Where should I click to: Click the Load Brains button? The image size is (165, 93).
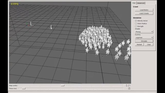144,10
